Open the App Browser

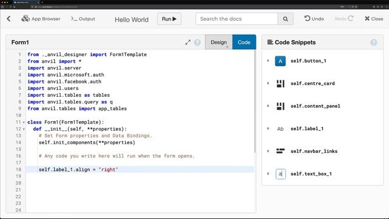click(x=41, y=19)
